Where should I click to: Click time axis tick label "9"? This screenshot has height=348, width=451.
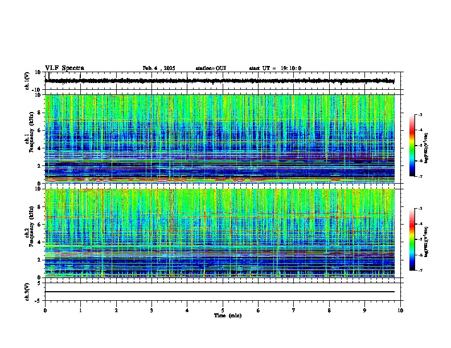(x=364, y=310)
